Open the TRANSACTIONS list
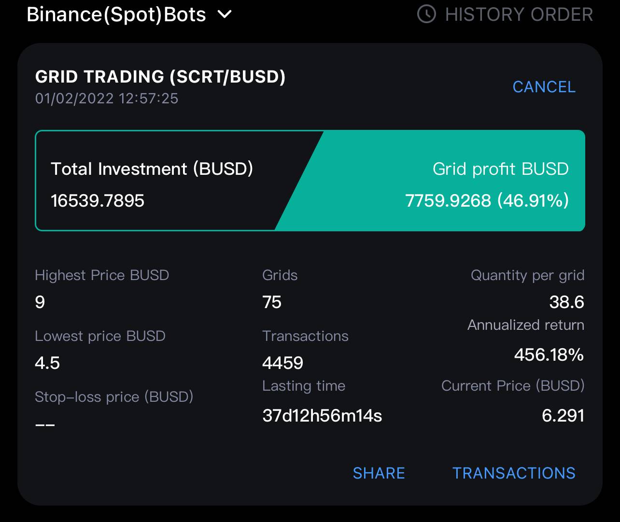Image resolution: width=620 pixels, height=522 pixels. (x=514, y=473)
